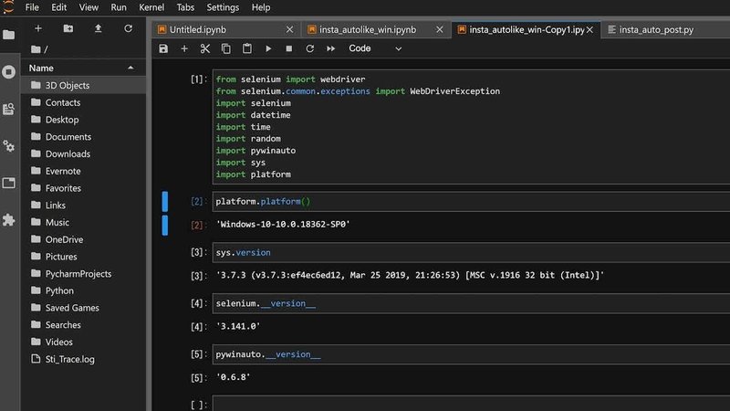Select the Links folder
The width and height of the screenshot is (730, 411).
[83, 205]
